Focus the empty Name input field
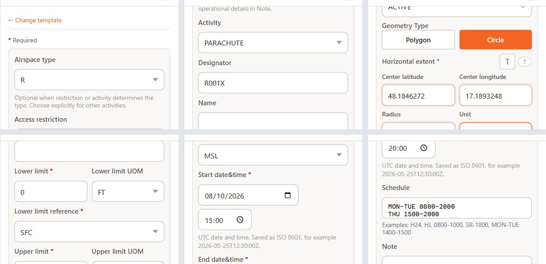Viewport: 546px width, 264px height. [273, 121]
